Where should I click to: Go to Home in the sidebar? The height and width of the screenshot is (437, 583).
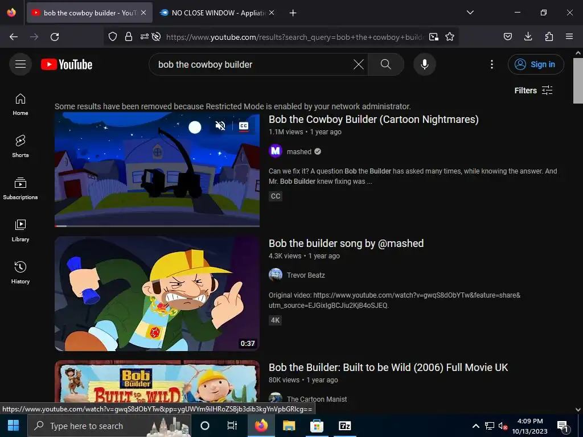pyautogui.click(x=20, y=105)
